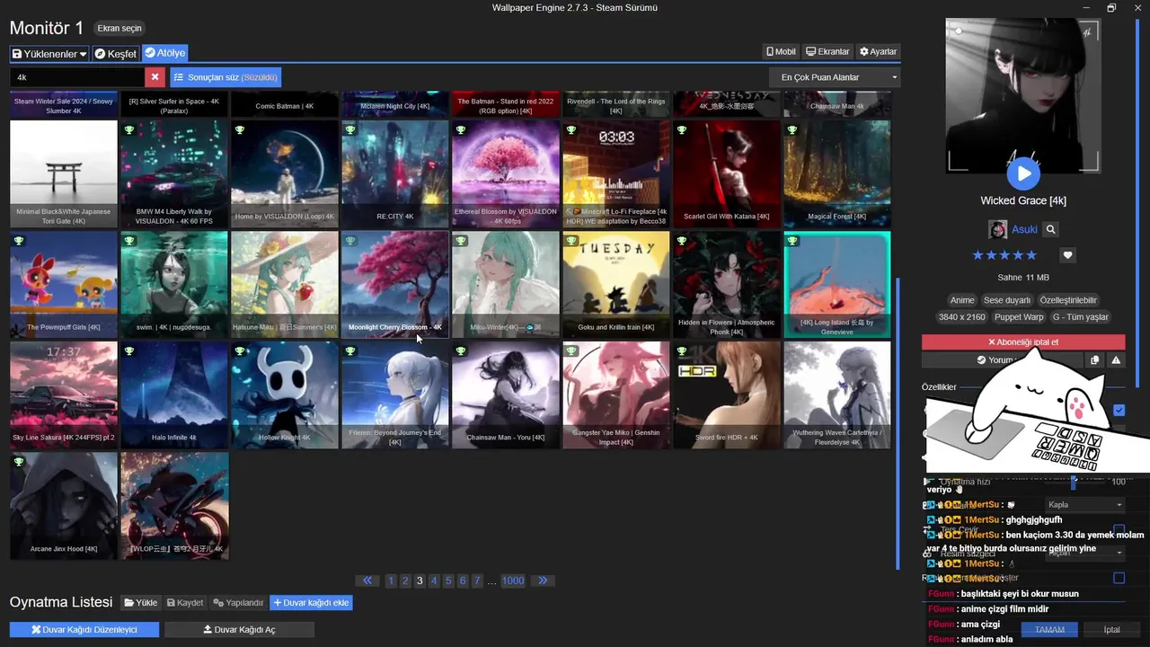The width and height of the screenshot is (1150, 647).
Task: Click the Anime tag
Action: pos(962,300)
